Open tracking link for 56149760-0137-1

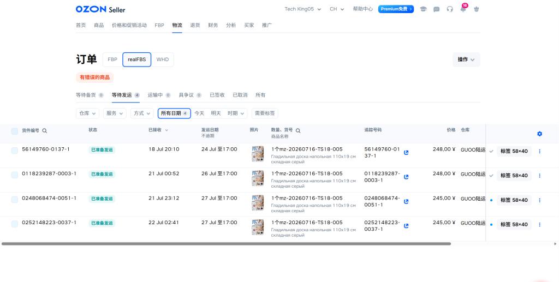pyautogui.click(x=406, y=152)
